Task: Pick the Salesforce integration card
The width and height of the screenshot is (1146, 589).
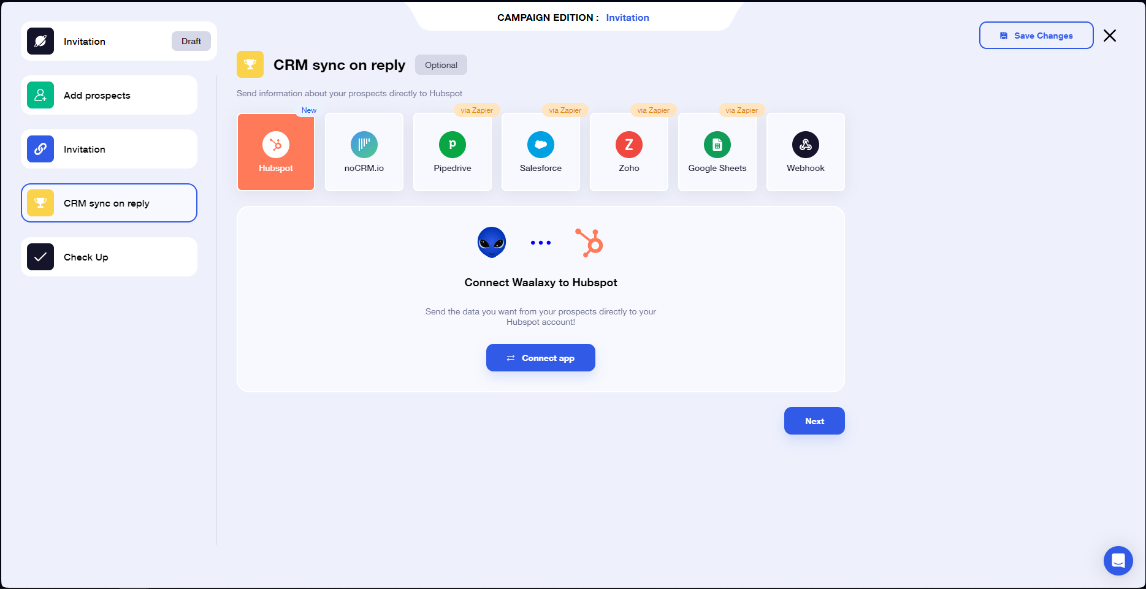Action: tap(541, 152)
